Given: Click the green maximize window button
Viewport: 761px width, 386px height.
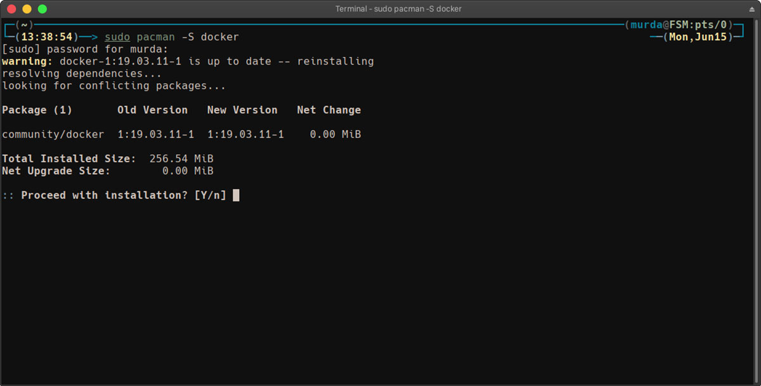Looking at the screenshot, I should click(x=42, y=9).
